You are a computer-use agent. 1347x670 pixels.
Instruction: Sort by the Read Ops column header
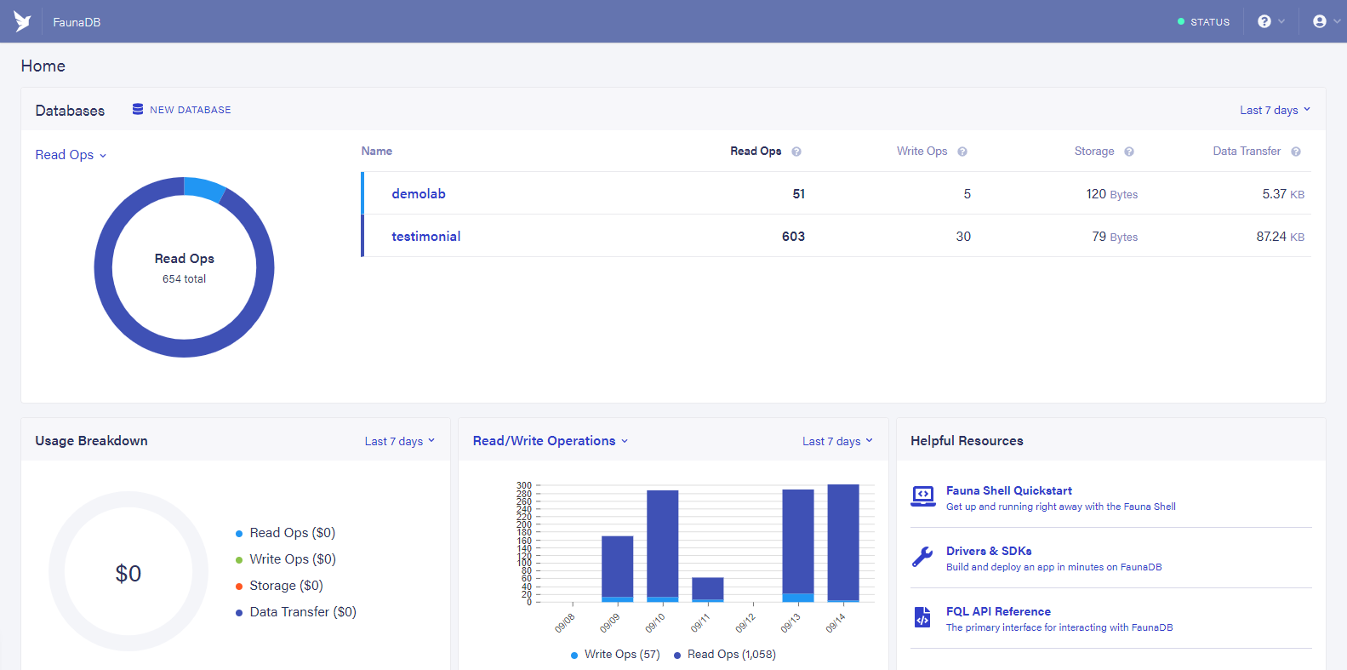click(x=756, y=151)
